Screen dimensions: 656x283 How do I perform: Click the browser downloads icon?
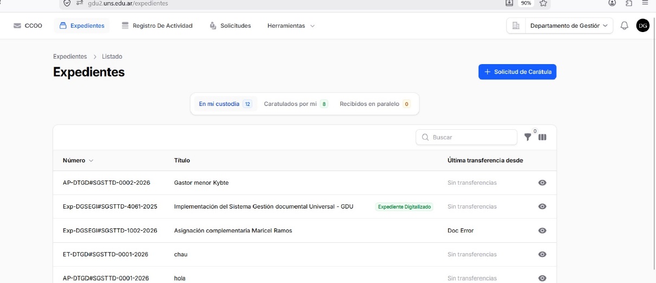point(509,3)
